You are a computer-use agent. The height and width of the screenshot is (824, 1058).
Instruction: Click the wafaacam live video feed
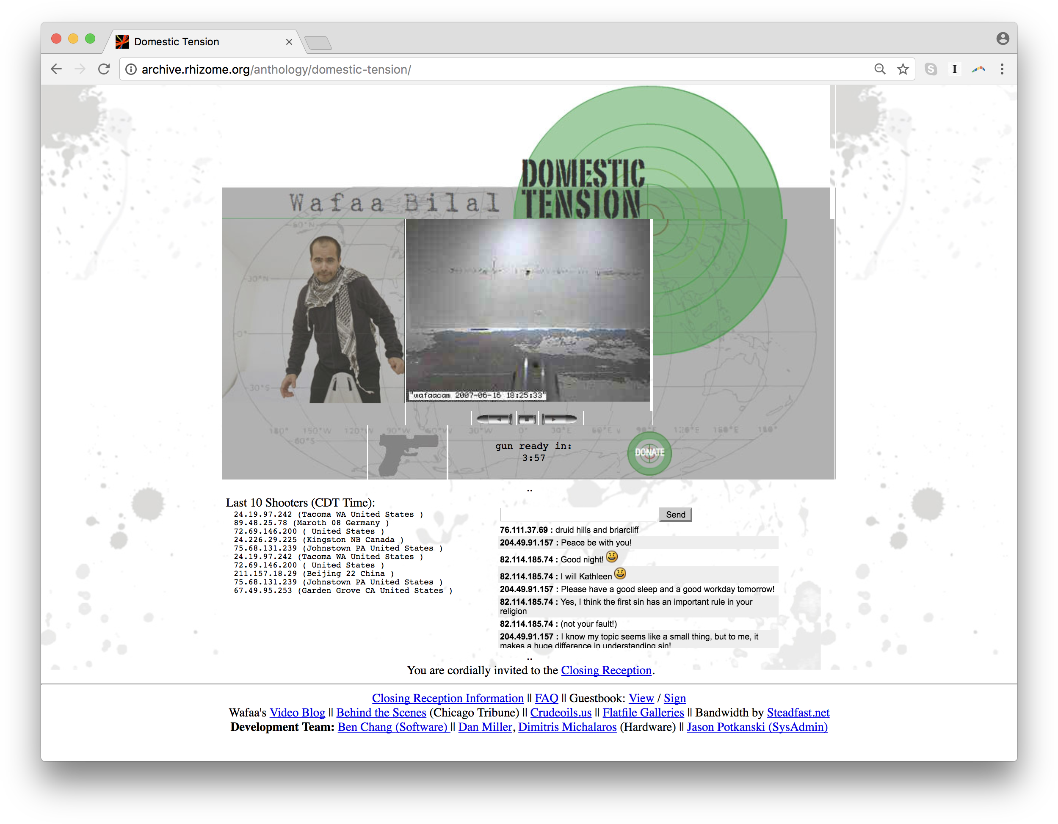pos(527,310)
